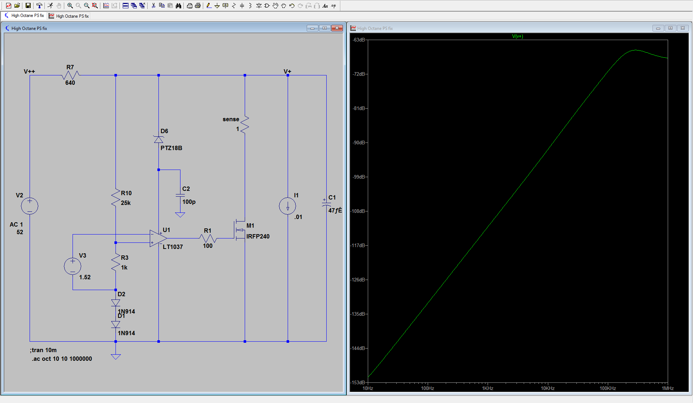The width and height of the screenshot is (693, 403).
Task: Click the V2 voltage source symbol
Action: click(30, 206)
